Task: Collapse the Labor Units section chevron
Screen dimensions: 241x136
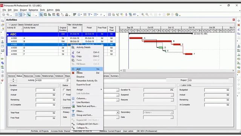Action: tap(180, 85)
